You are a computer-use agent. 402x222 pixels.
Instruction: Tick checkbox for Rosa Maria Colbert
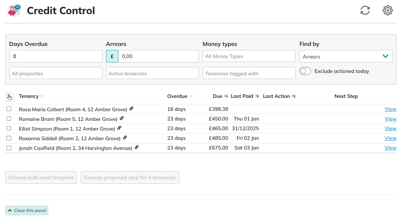click(9, 109)
